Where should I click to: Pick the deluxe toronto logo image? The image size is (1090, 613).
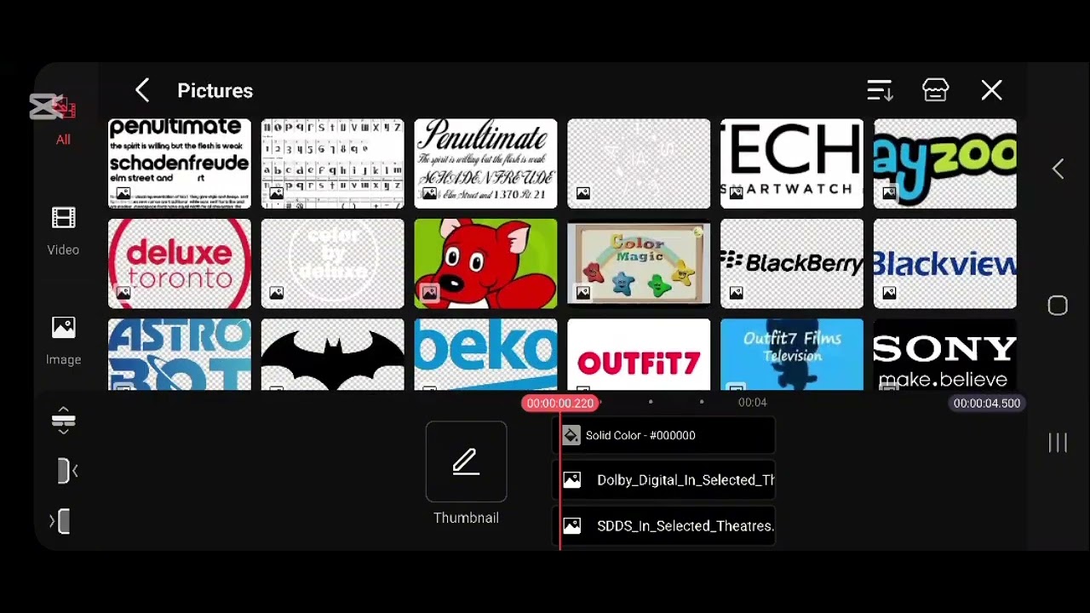pyautogui.click(x=180, y=264)
